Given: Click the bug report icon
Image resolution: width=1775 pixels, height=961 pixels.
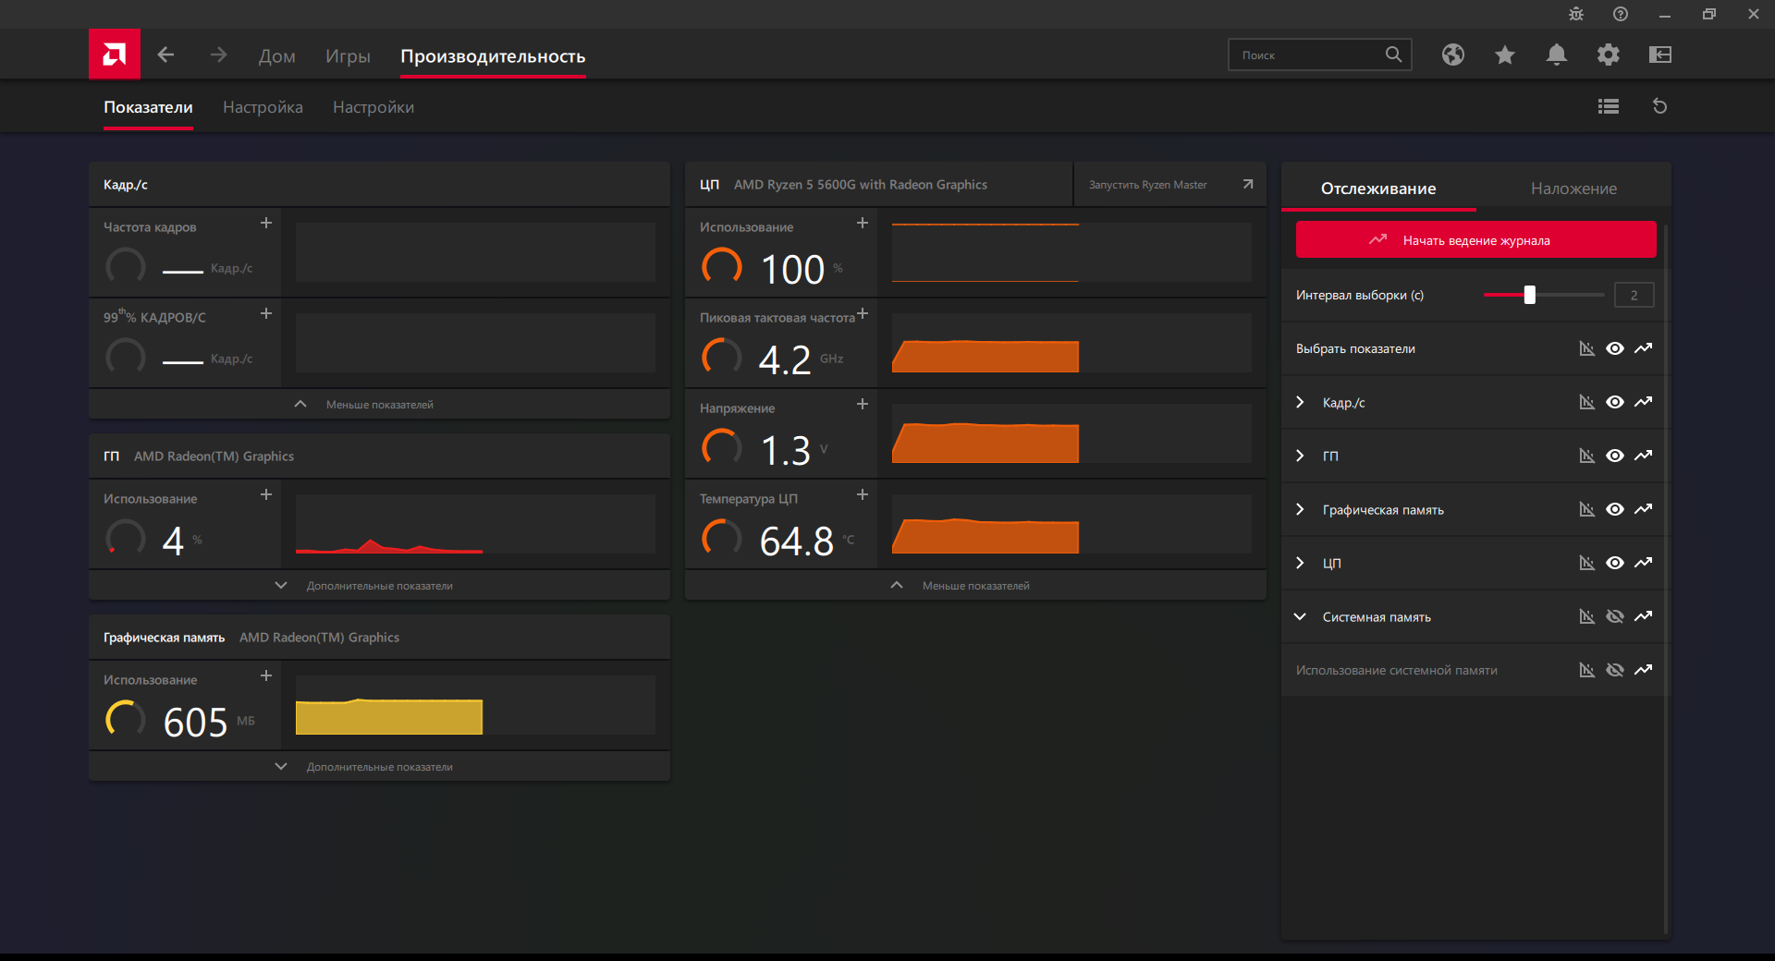Looking at the screenshot, I should click(1576, 14).
